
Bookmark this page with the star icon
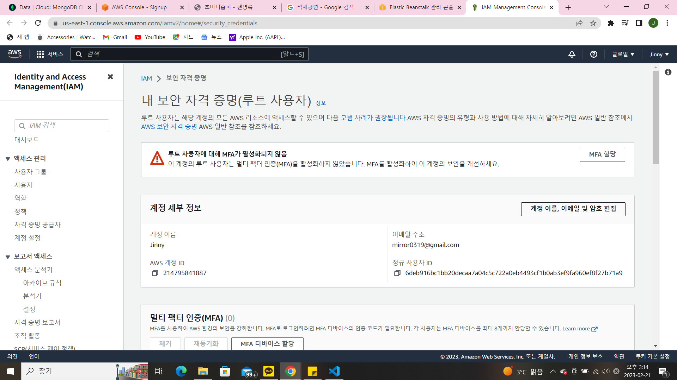point(593,23)
